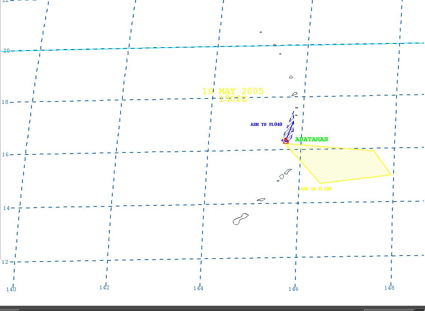Click the longitude label 142

click(x=104, y=287)
